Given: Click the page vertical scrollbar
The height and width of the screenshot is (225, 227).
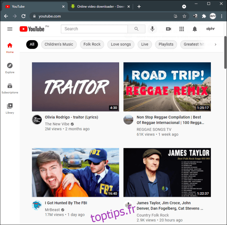Looking at the screenshot, I should pos(225,52).
